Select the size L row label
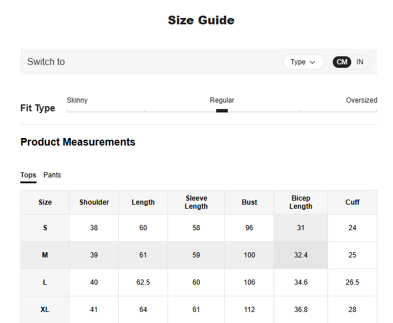Viewport: 393px width, 323px height. pyautogui.click(x=45, y=282)
